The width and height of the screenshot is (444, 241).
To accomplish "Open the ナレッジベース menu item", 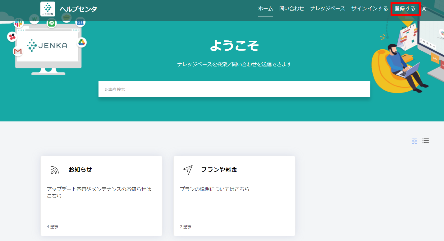I will [x=328, y=9].
